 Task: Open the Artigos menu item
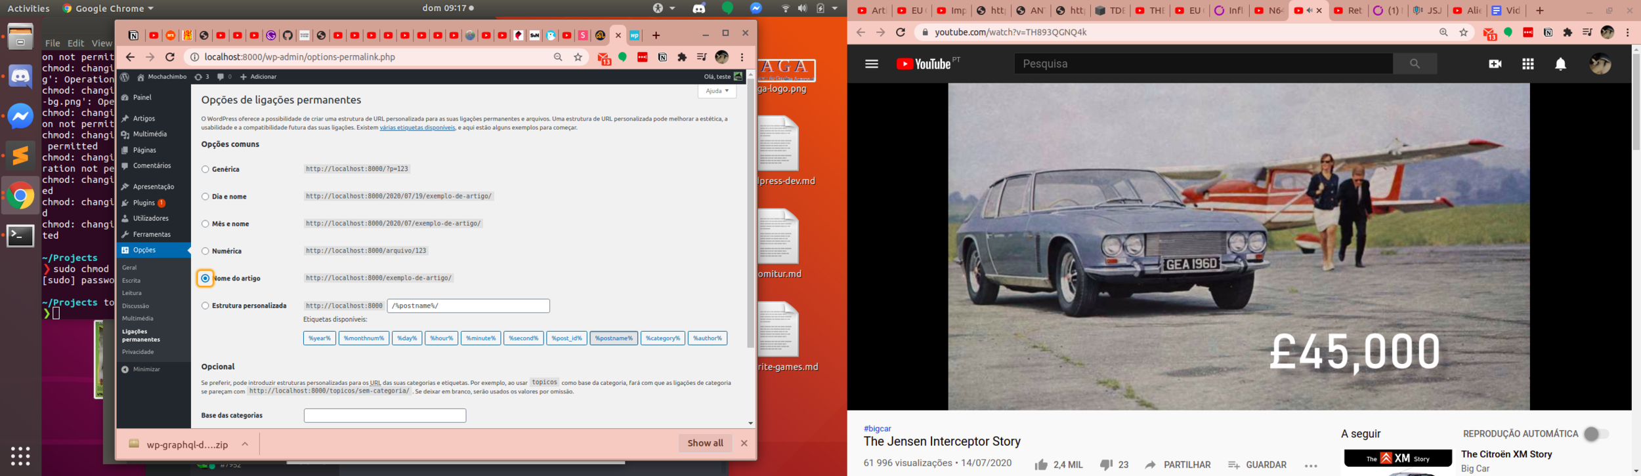pyautogui.click(x=144, y=119)
